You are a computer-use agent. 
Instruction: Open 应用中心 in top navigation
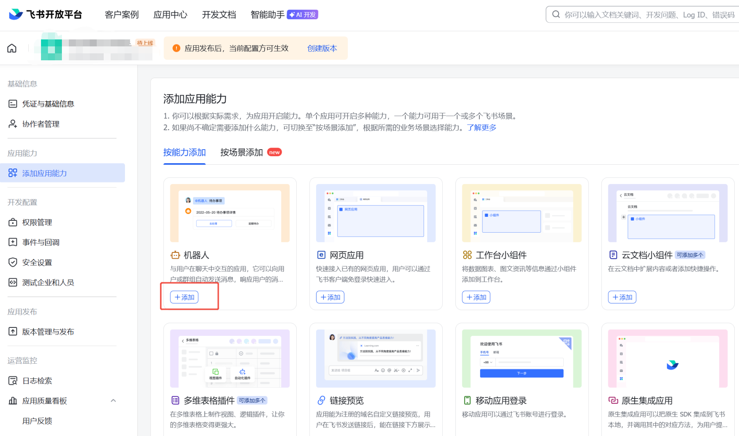170,15
